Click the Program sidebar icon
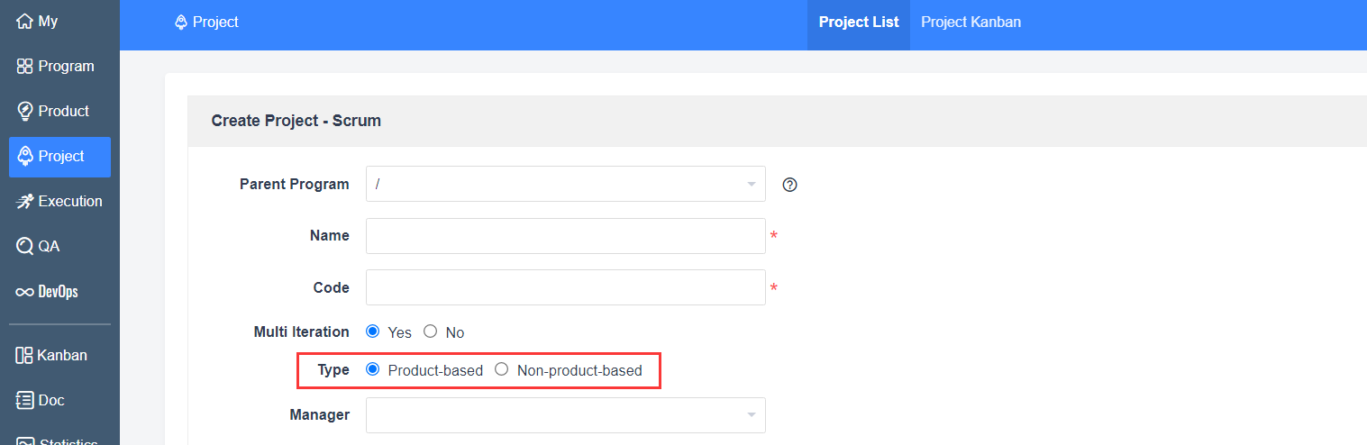The height and width of the screenshot is (445, 1367). tap(25, 66)
